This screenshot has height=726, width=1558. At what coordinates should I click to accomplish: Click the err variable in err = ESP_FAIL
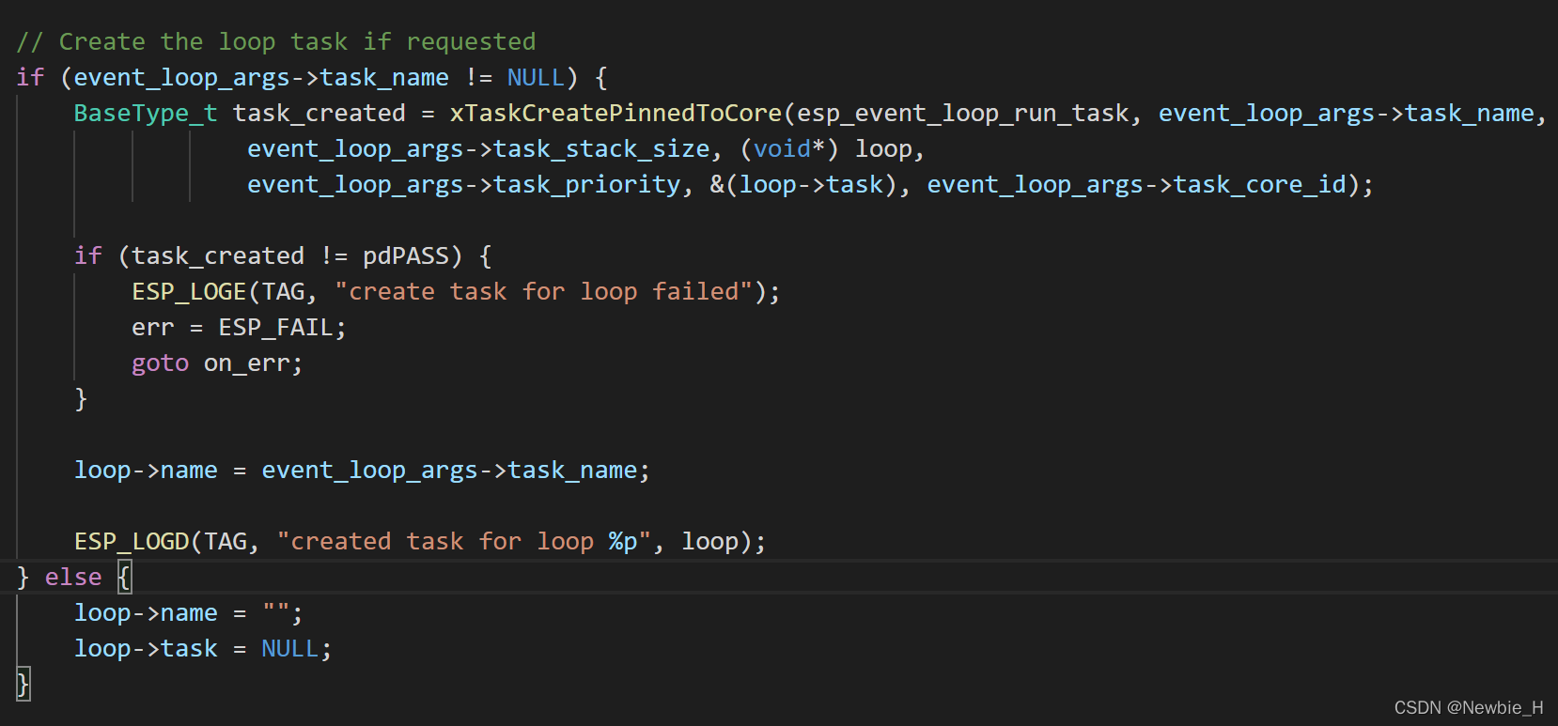coord(153,328)
